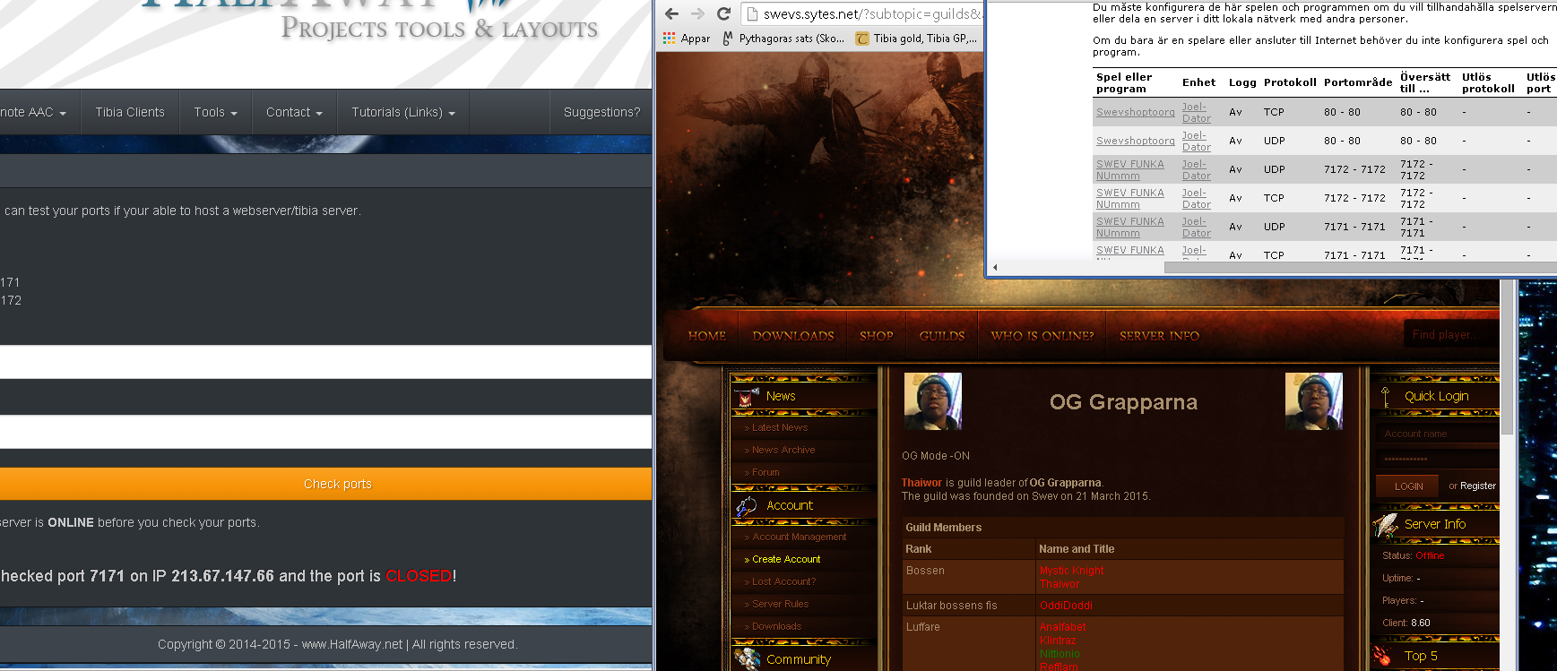This screenshot has height=671, width=1557.
Task: Open the Forum sidebar link
Action: [x=766, y=472]
